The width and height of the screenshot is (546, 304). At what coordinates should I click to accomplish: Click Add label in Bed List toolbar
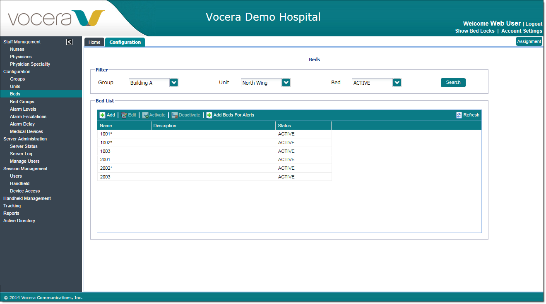(x=111, y=115)
